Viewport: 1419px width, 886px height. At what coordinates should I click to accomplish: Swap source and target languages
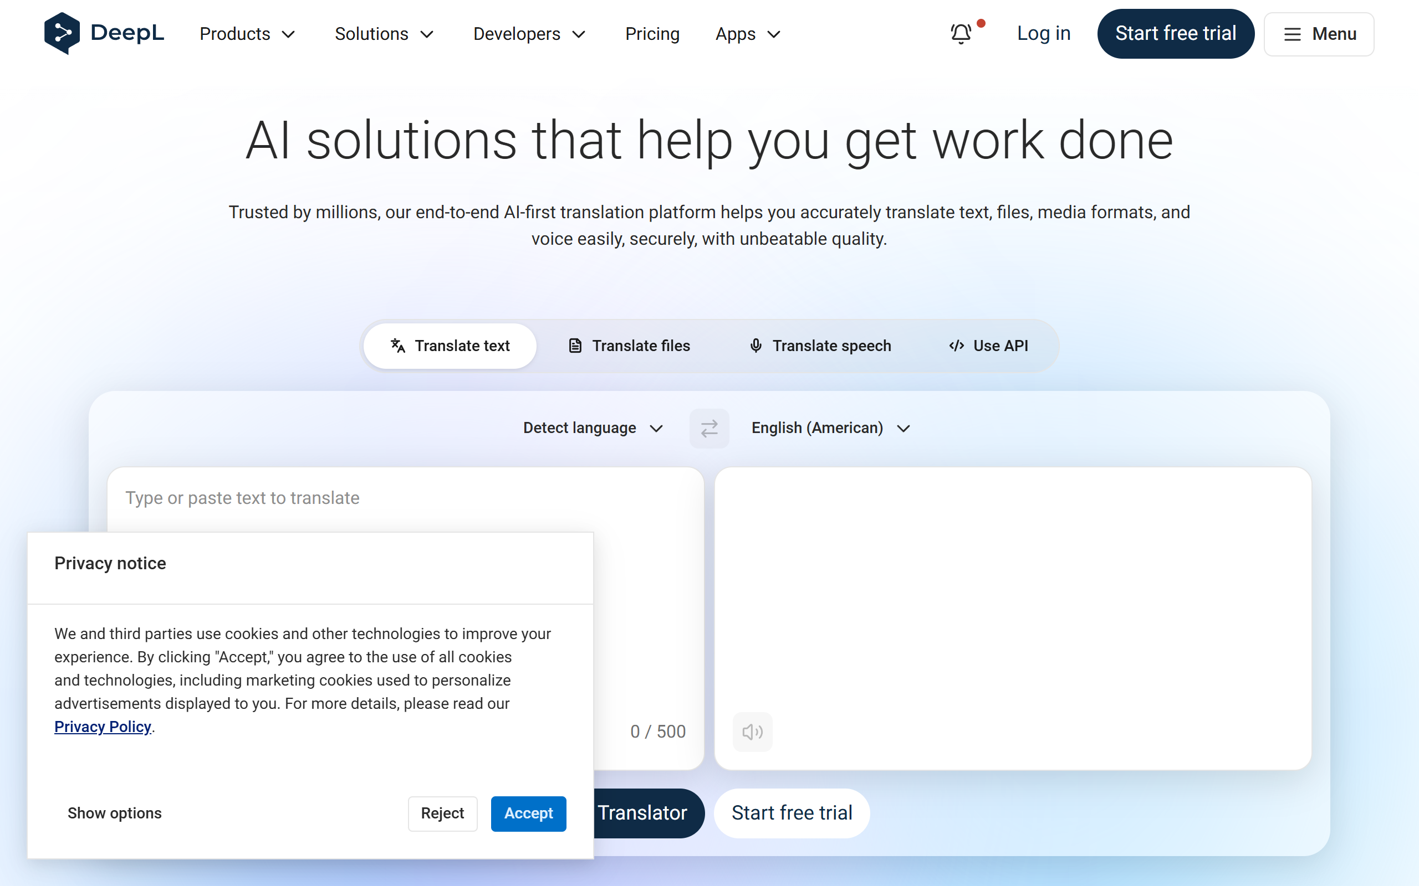click(x=709, y=429)
